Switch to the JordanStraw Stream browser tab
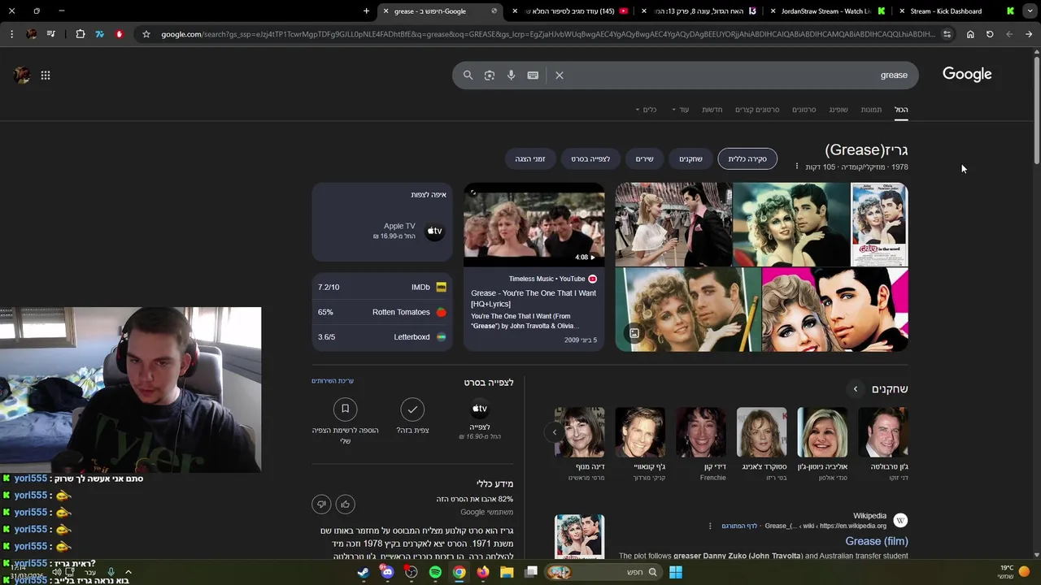Screen dimensions: 1041x585 click(825, 11)
